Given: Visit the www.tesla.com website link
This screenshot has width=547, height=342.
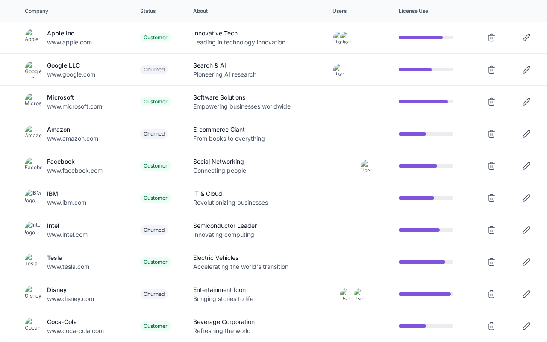Looking at the screenshot, I should click(x=68, y=267).
